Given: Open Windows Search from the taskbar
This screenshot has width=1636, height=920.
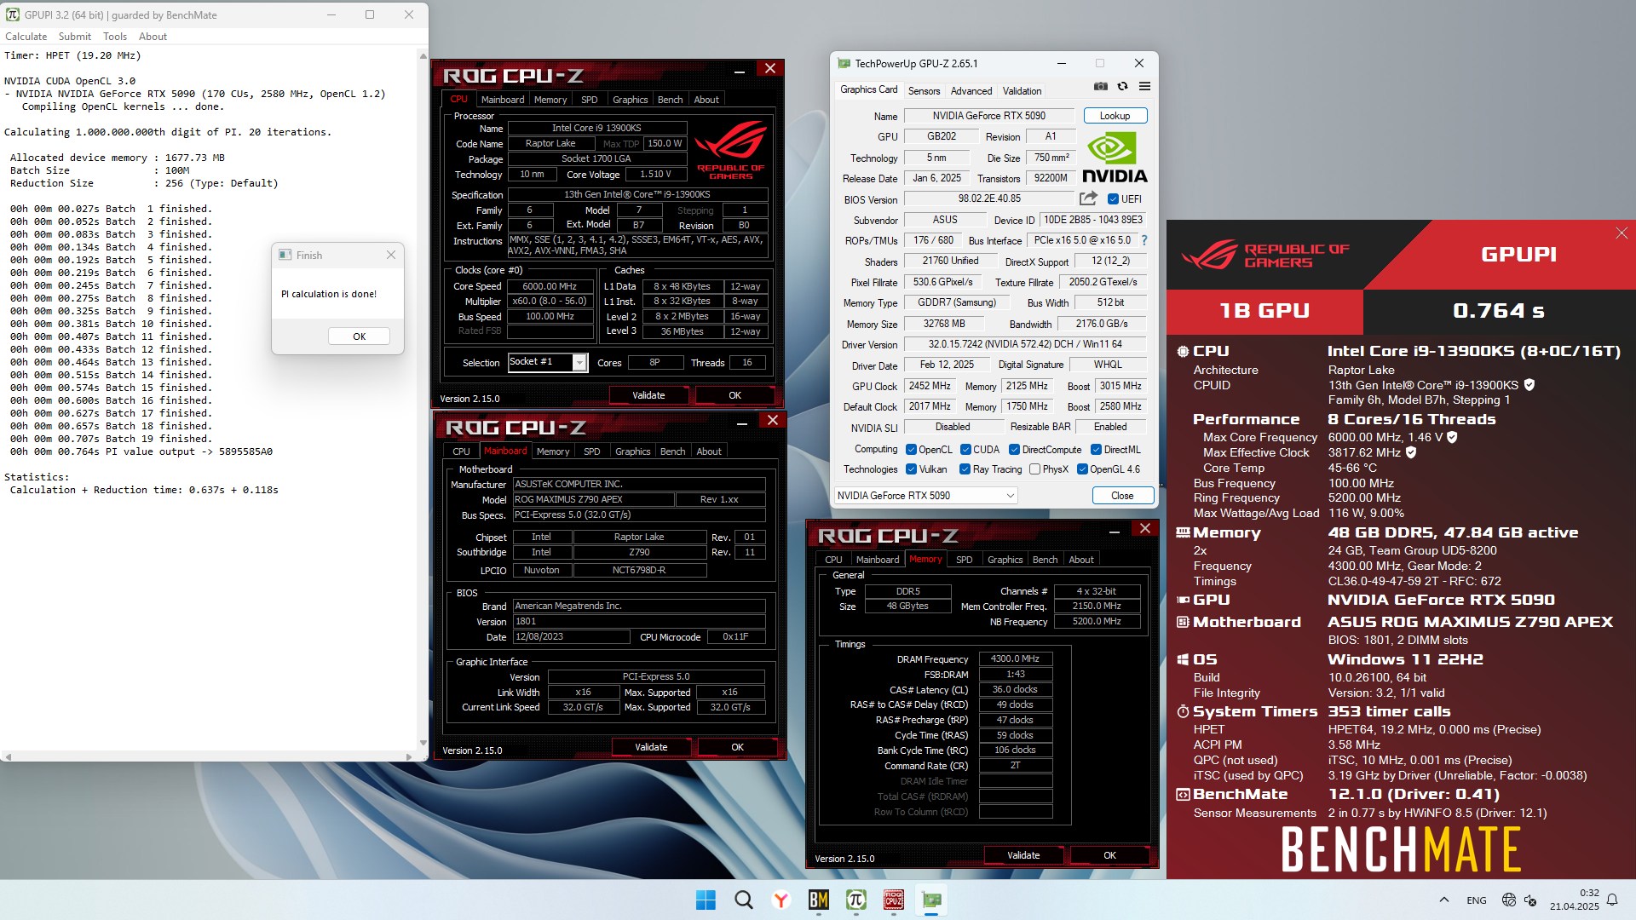Looking at the screenshot, I should click(x=743, y=900).
